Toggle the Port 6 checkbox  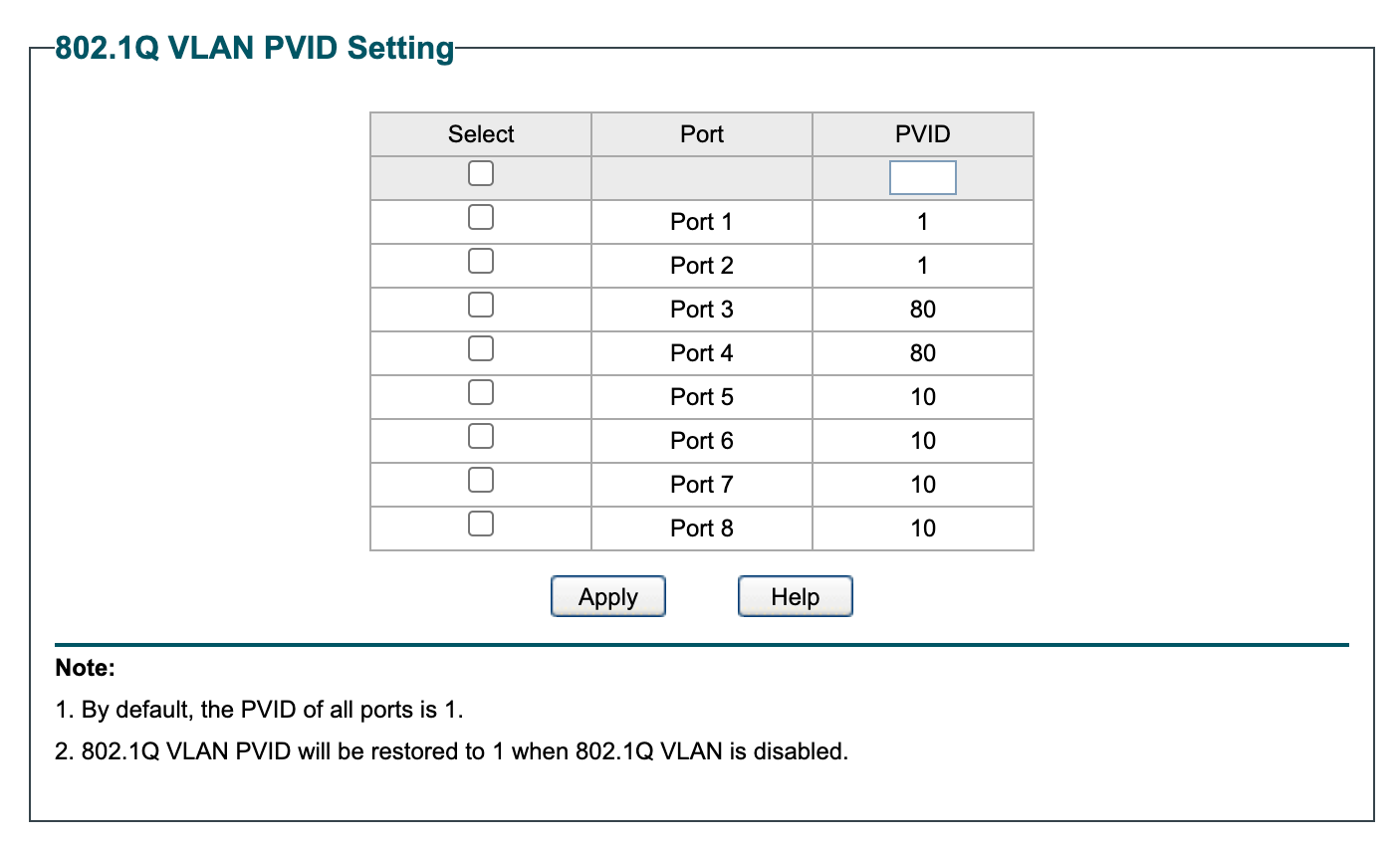[481, 436]
